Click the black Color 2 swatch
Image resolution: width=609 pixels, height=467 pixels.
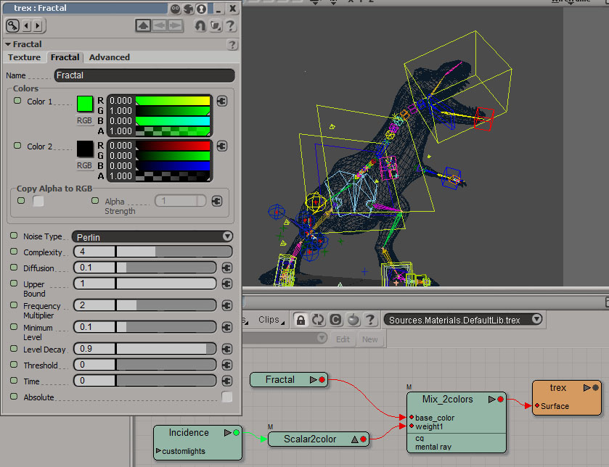coord(85,149)
